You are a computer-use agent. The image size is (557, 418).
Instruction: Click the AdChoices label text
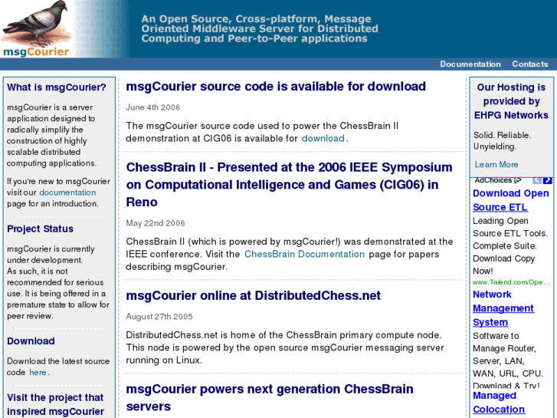click(x=493, y=180)
